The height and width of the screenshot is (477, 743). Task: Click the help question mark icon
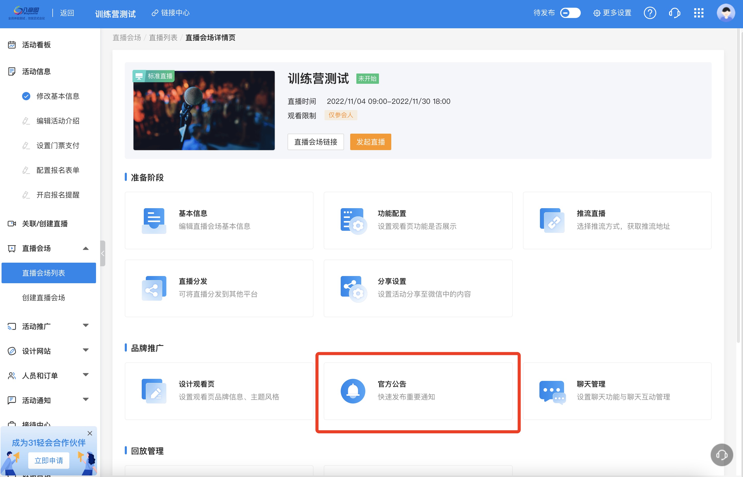[650, 13]
